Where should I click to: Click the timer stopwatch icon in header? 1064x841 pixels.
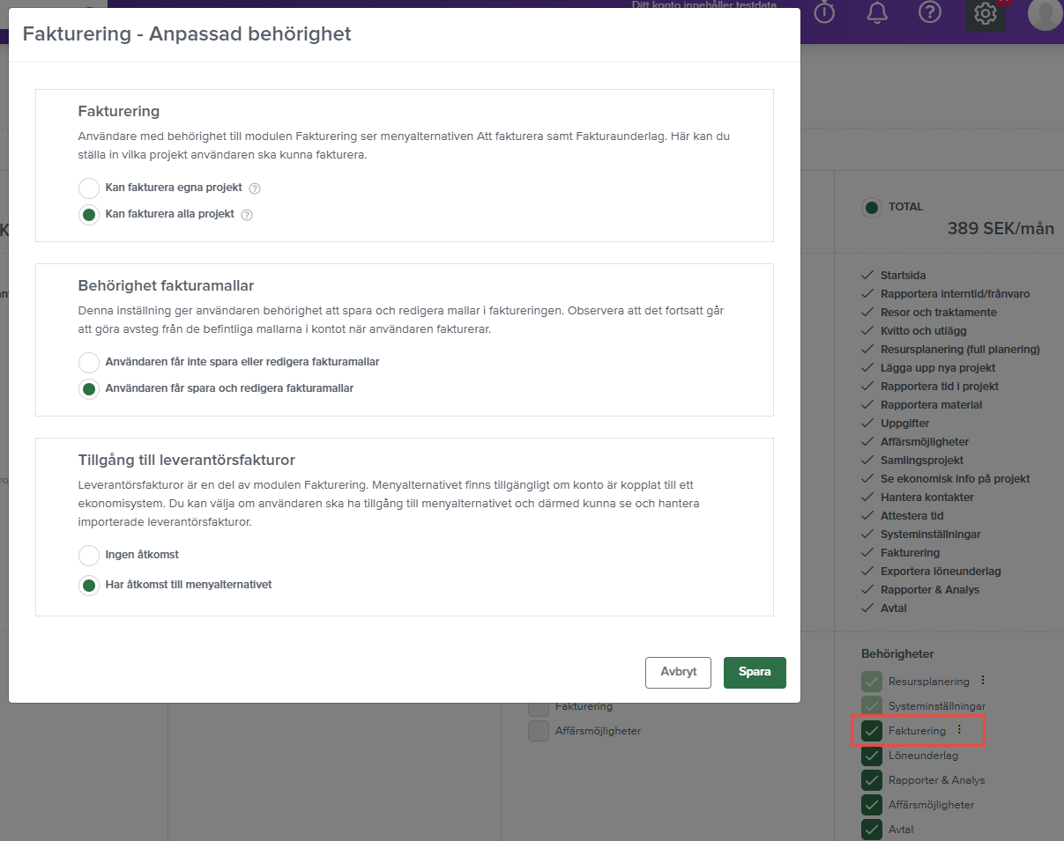[824, 13]
